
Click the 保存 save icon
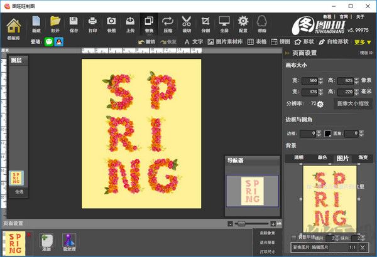click(x=74, y=24)
